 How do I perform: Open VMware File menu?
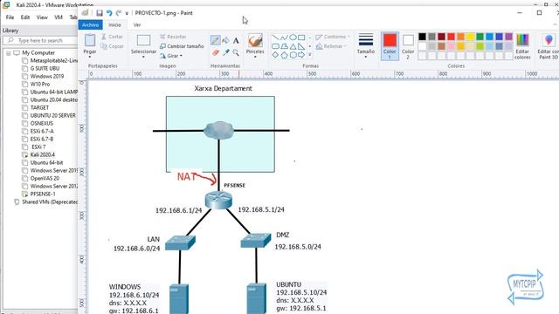coord(10,17)
